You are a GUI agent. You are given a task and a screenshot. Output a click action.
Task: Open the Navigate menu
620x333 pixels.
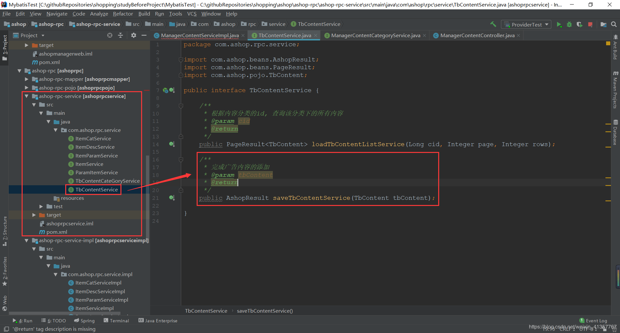click(x=57, y=14)
